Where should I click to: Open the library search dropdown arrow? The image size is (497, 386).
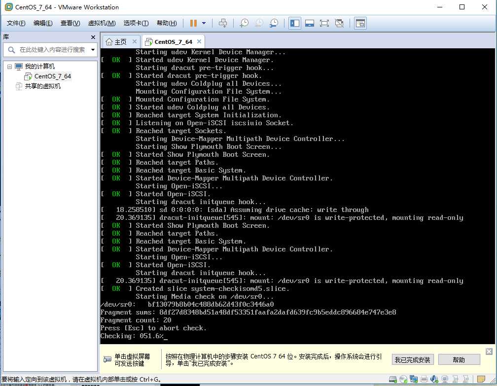pos(93,50)
